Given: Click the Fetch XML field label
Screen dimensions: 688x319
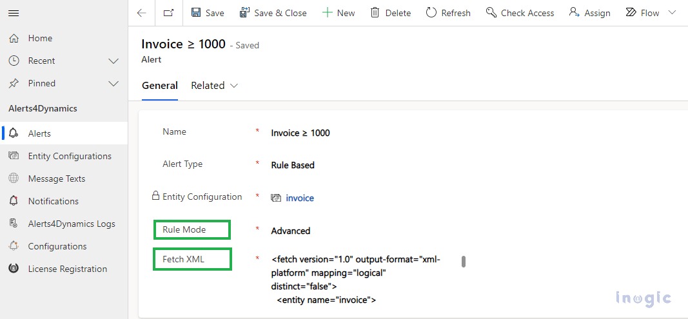Looking at the screenshot, I should tap(183, 259).
